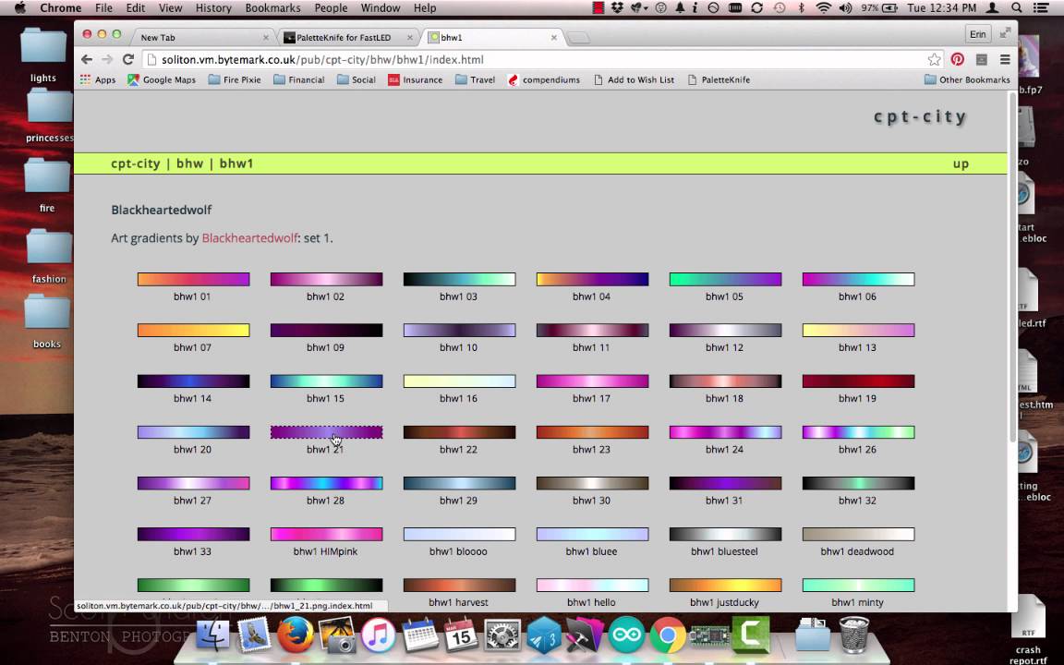Select the bhw1 28 gradient swatch
This screenshot has width=1064, height=665.
pyautogui.click(x=326, y=483)
